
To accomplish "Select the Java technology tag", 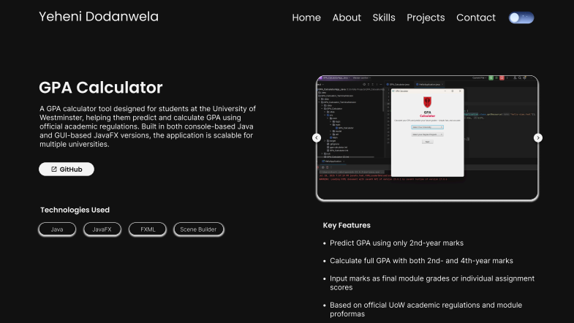I will [x=57, y=229].
